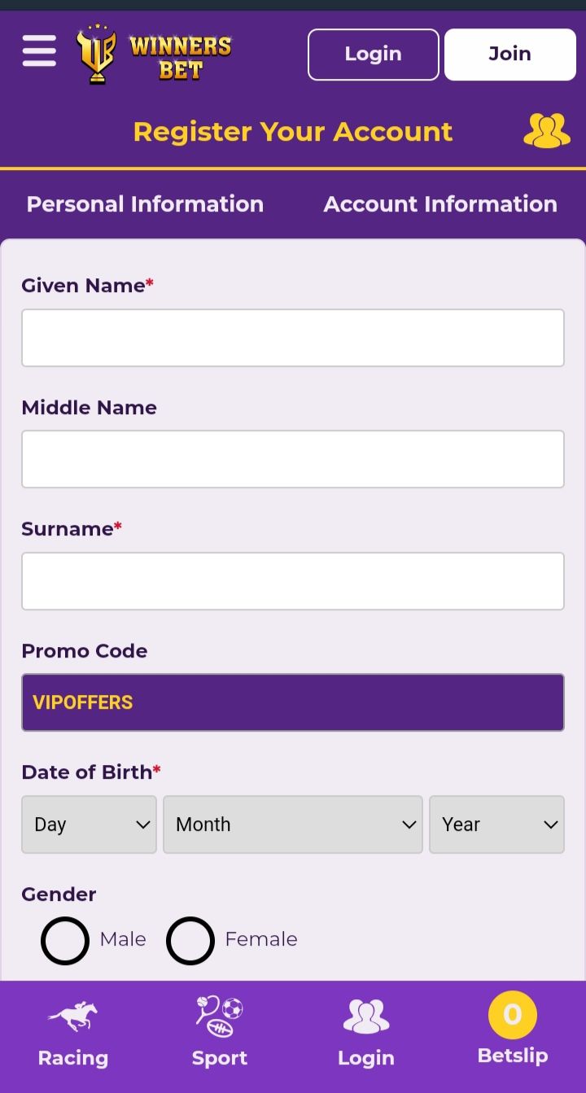Open the hamburger menu
This screenshot has height=1093, width=586.
39,52
